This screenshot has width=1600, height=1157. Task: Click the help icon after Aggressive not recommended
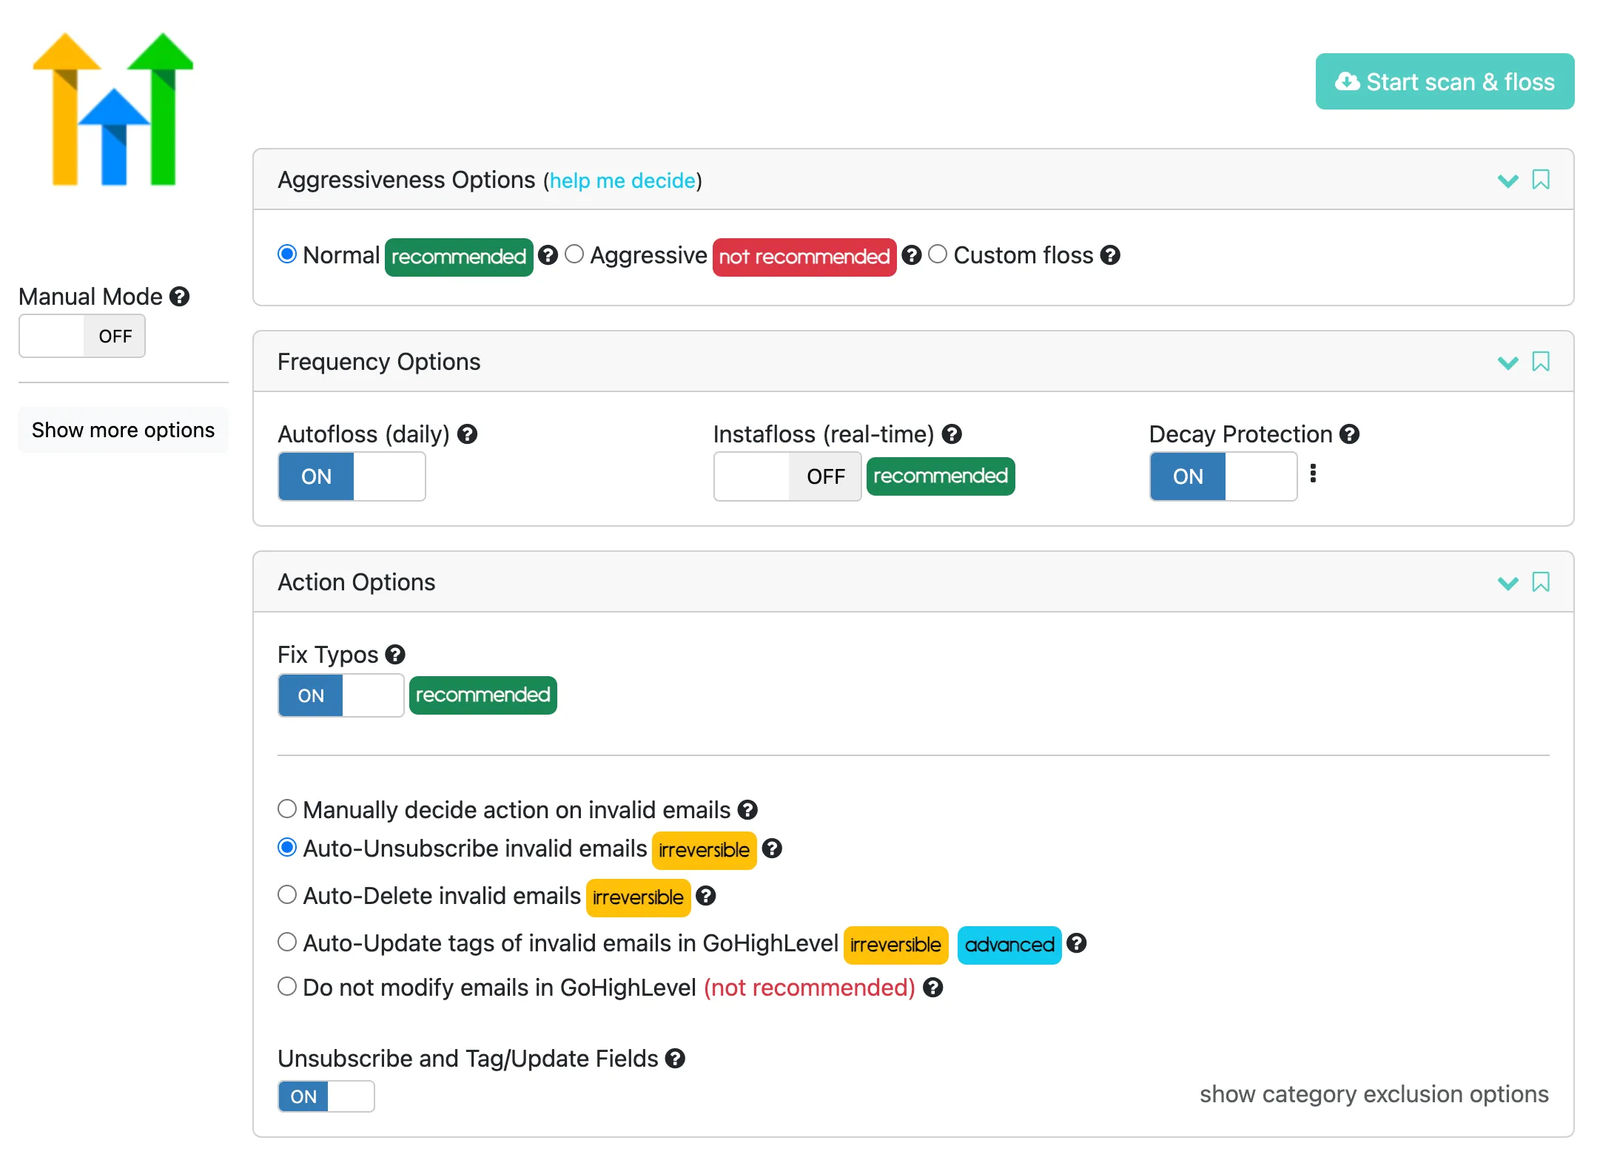(x=912, y=255)
